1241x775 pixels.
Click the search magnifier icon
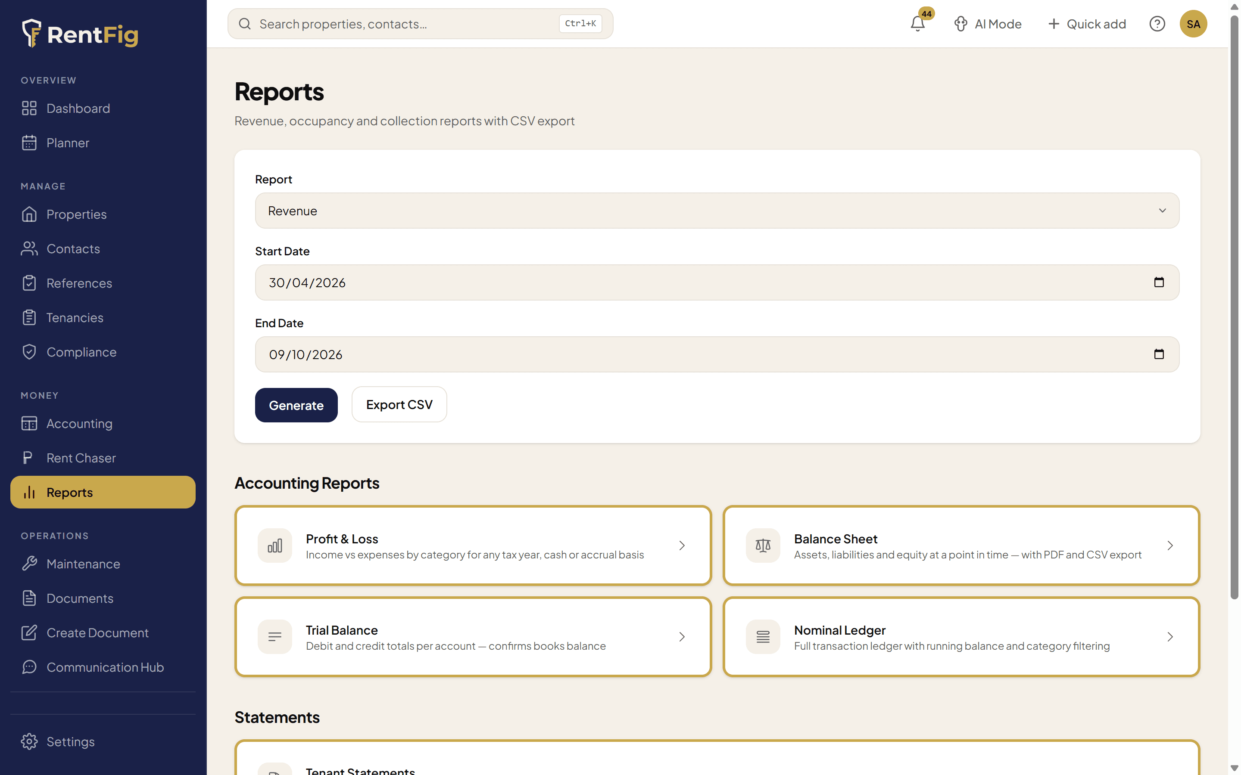[245, 24]
